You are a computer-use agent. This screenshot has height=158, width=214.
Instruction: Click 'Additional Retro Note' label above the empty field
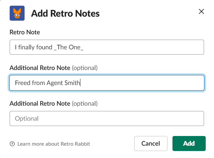click(x=40, y=103)
